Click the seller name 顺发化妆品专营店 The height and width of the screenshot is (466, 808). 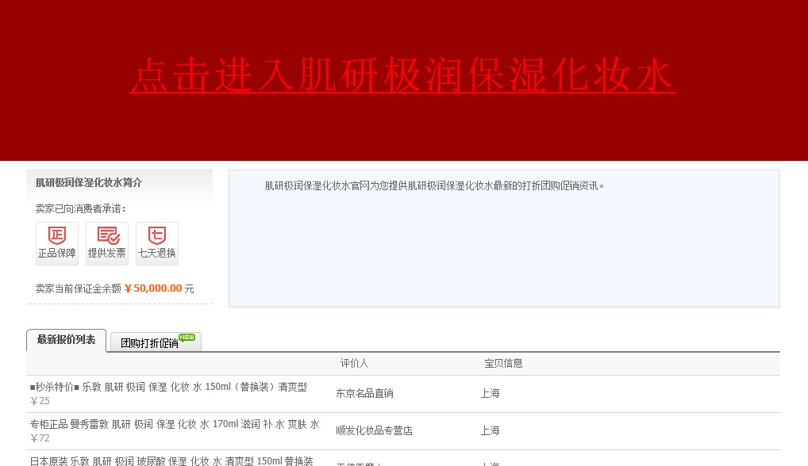(374, 430)
